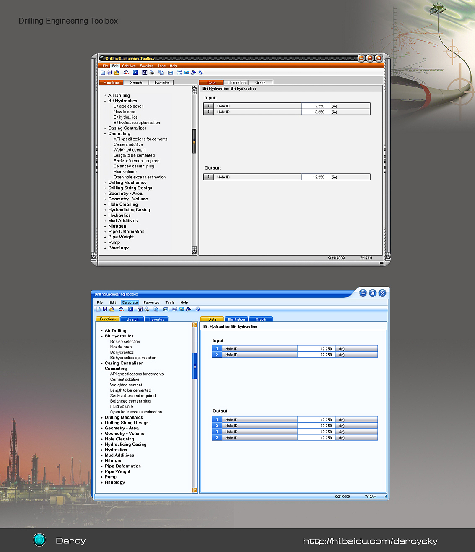Screen dimensions: 475x552
Task: Open Tools menu in bottom blue window
Action: (x=170, y=302)
